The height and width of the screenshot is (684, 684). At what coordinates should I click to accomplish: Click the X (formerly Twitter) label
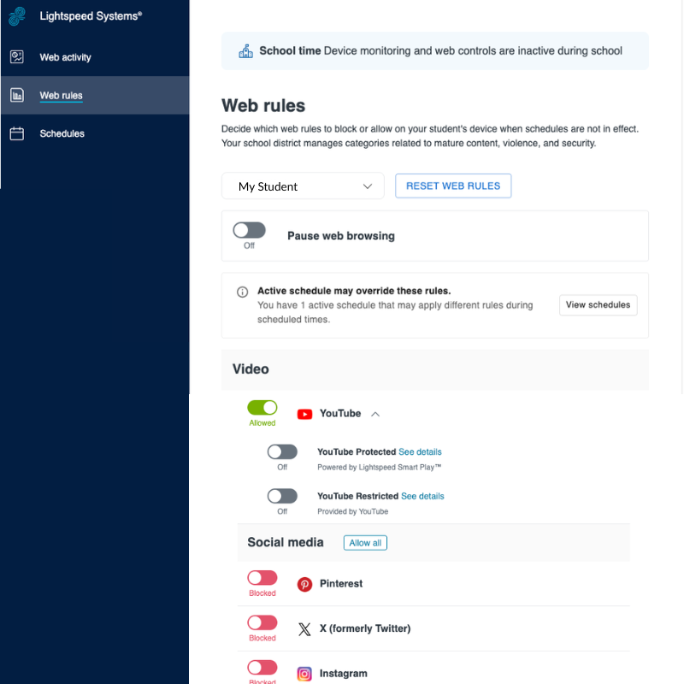365,628
